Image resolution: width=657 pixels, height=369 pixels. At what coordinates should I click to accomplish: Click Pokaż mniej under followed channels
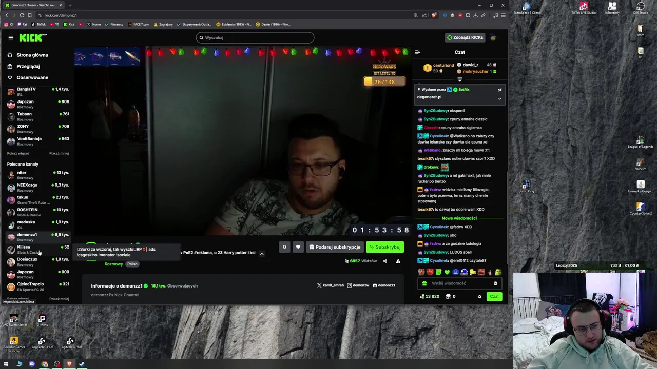tap(59, 153)
